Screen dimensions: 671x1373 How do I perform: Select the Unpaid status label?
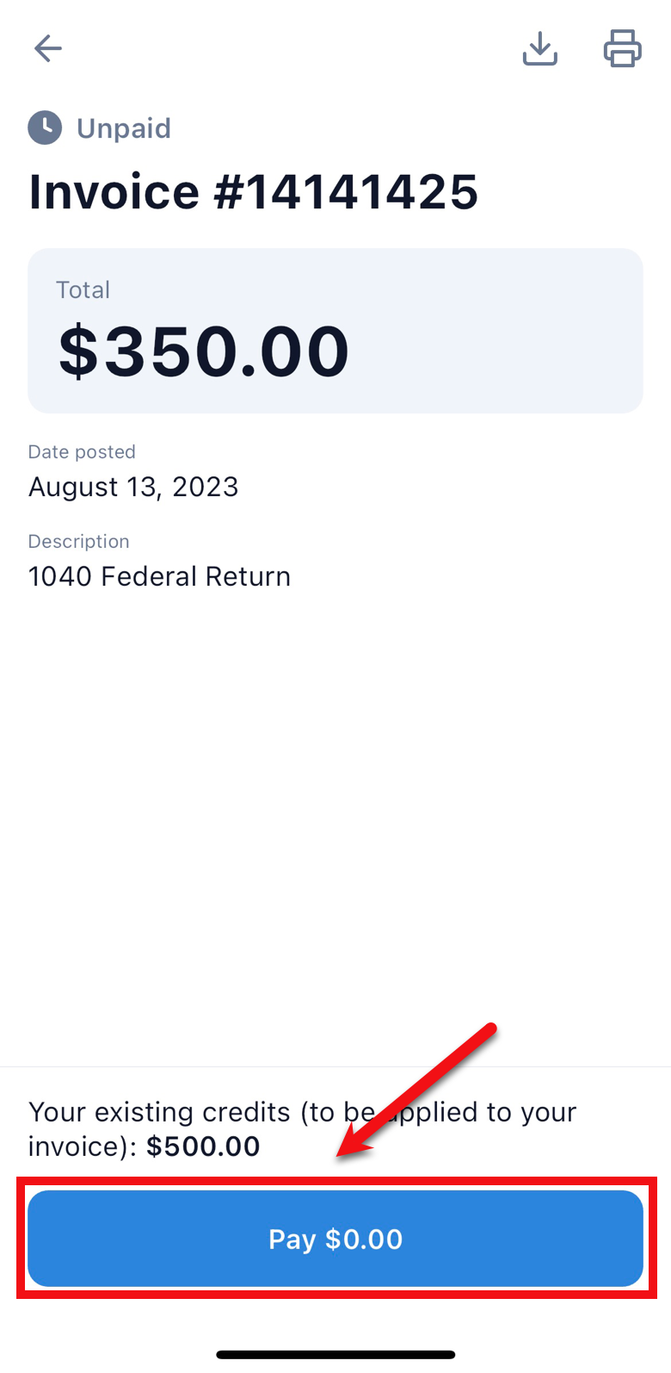(124, 128)
